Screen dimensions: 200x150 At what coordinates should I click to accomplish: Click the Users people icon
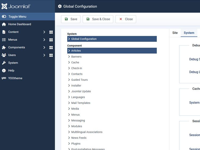pyautogui.click(x=4, y=55)
